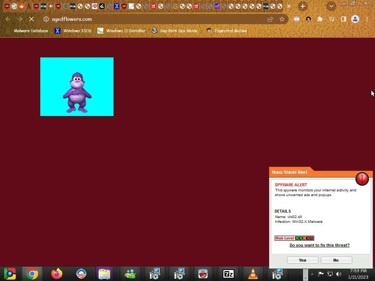Stop loading the agedflowers.com page
The height and width of the screenshot is (281, 375).
tap(31, 19)
